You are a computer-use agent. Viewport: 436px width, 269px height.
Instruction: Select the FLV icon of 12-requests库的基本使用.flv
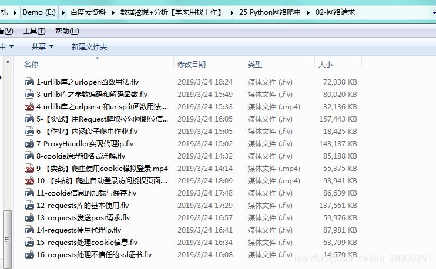click(29, 206)
